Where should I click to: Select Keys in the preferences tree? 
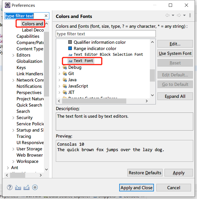[21, 67]
